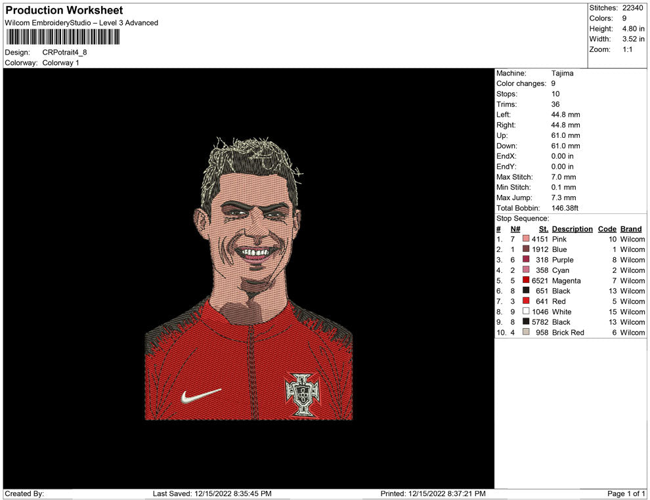Select the Max Stitch value 7.0 mm
This screenshot has width=650, height=500.
point(563,177)
